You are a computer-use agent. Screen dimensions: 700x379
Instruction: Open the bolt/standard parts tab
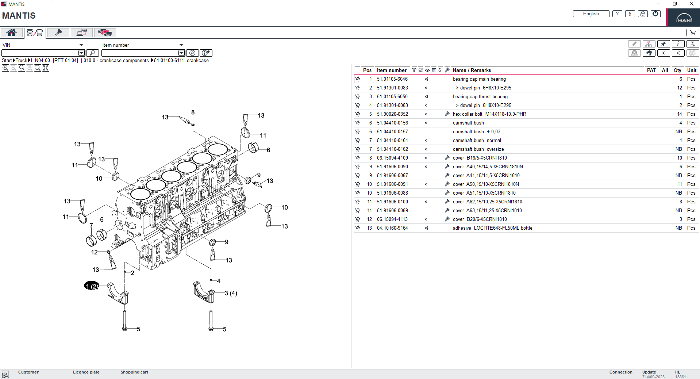(58, 33)
